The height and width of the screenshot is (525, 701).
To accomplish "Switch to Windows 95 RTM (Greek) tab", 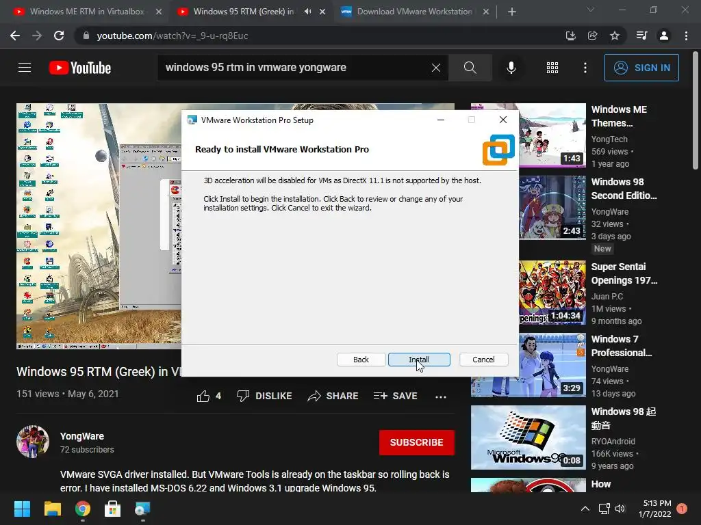I will (244, 12).
